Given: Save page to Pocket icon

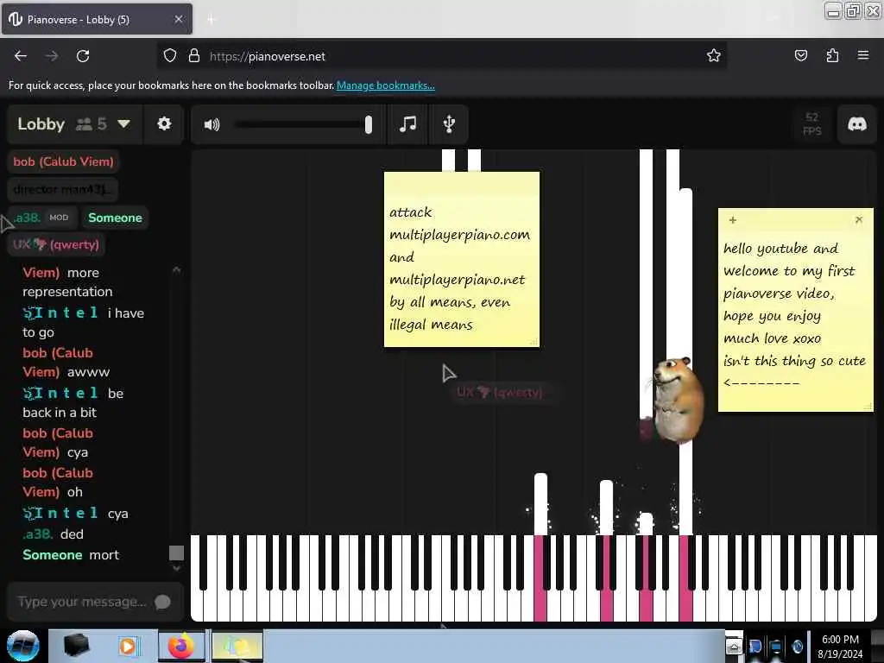Looking at the screenshot, I should pos(800,55).
